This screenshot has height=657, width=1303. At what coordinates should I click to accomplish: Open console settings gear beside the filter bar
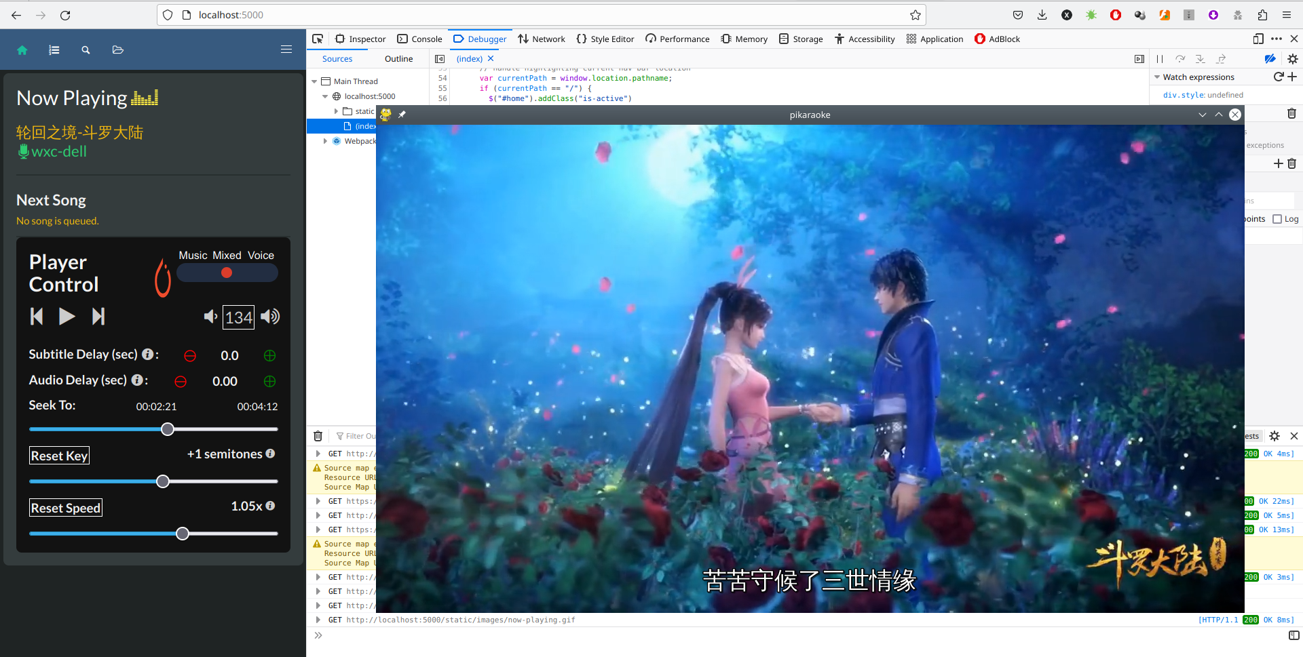(x=1274, y=436)
